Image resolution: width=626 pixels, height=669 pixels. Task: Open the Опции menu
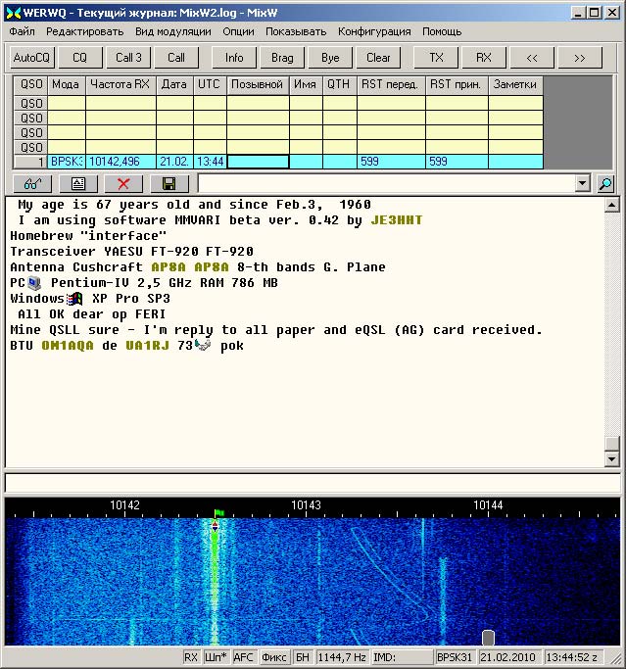click(238, 31)
